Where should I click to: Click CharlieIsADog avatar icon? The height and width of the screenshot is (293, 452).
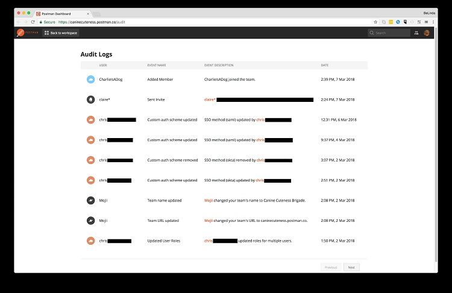90,80
